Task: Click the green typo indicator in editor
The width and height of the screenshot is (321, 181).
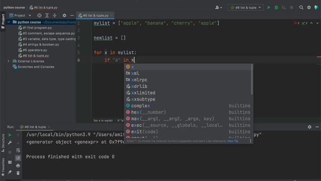Action: coord(304,23)
